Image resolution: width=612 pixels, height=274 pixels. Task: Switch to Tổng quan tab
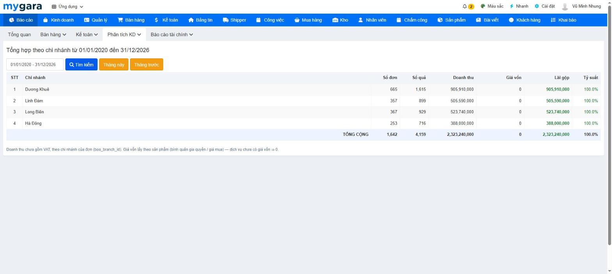[19, 34]
